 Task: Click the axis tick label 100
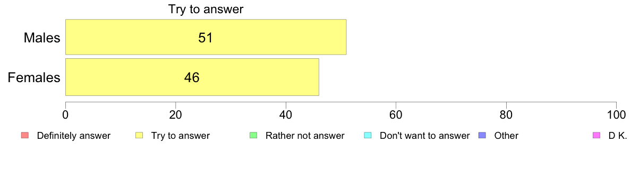[x=617, y=114]
